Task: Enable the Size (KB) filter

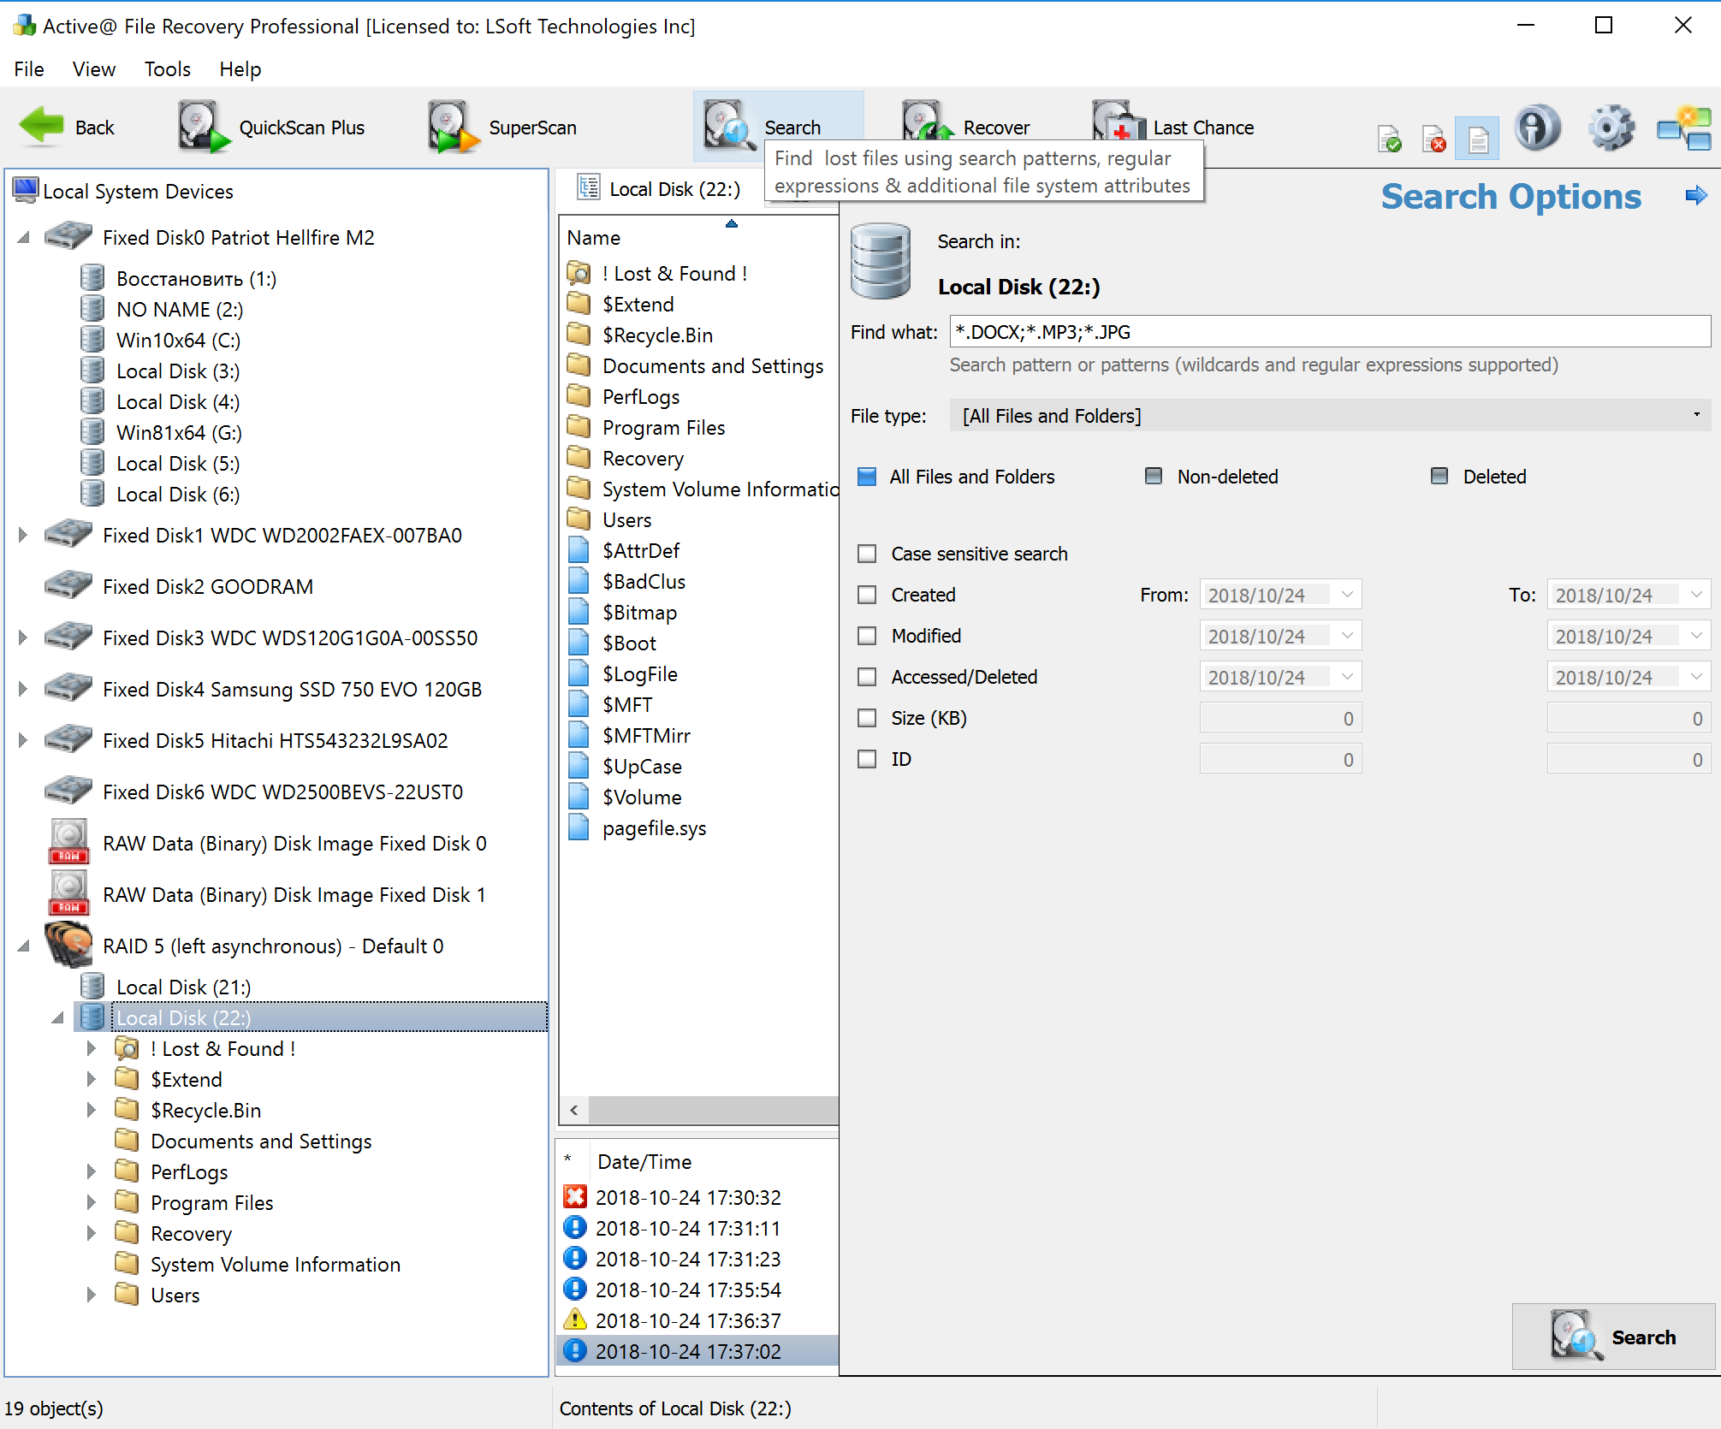Action: 867,718
